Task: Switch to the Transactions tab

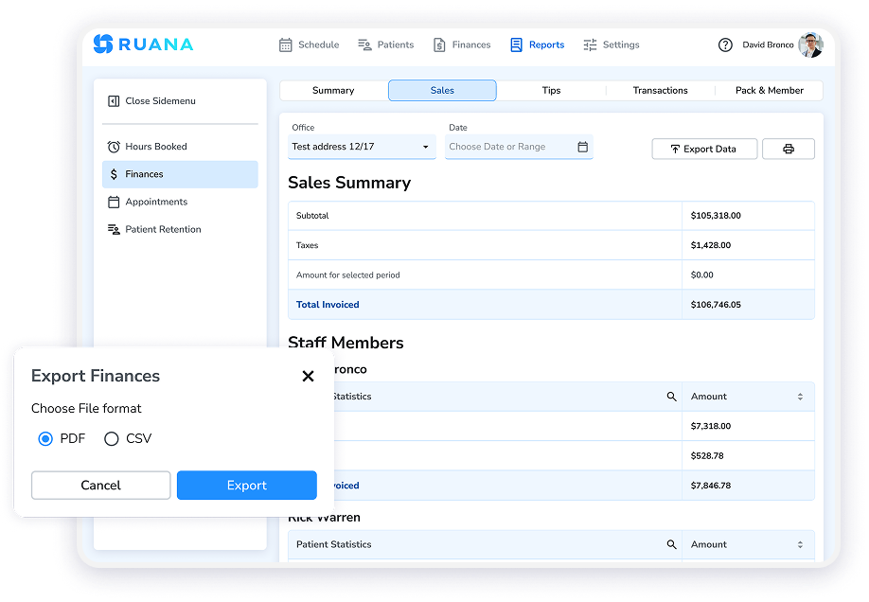Action: tap(660, 90)
